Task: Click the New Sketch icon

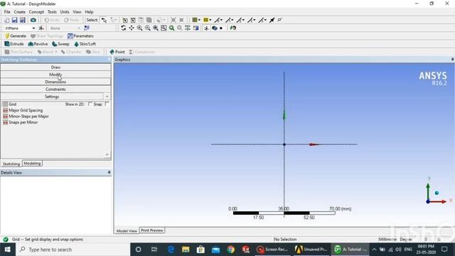Action: point(87,28)
